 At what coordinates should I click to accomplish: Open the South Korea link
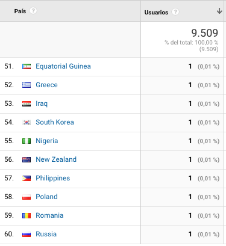tap(55, 122)
